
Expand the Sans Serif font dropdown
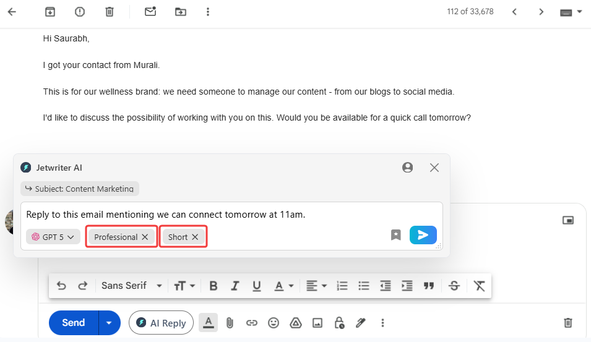(x=131, y=286)
